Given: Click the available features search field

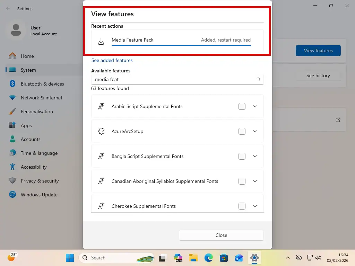Looking at the screenshot, I should 173,79.
